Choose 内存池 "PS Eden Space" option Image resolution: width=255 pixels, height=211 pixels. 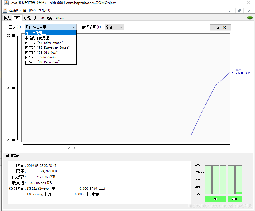(x=51, y=43)
